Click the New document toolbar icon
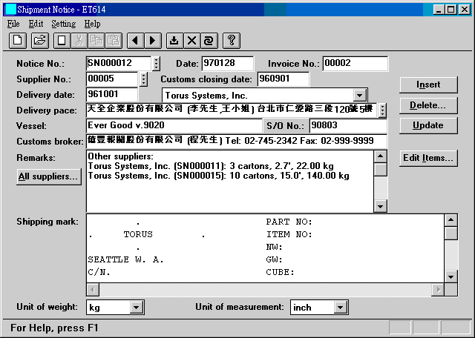This screenshot has width=475, height=338. [x=19, y=40]
